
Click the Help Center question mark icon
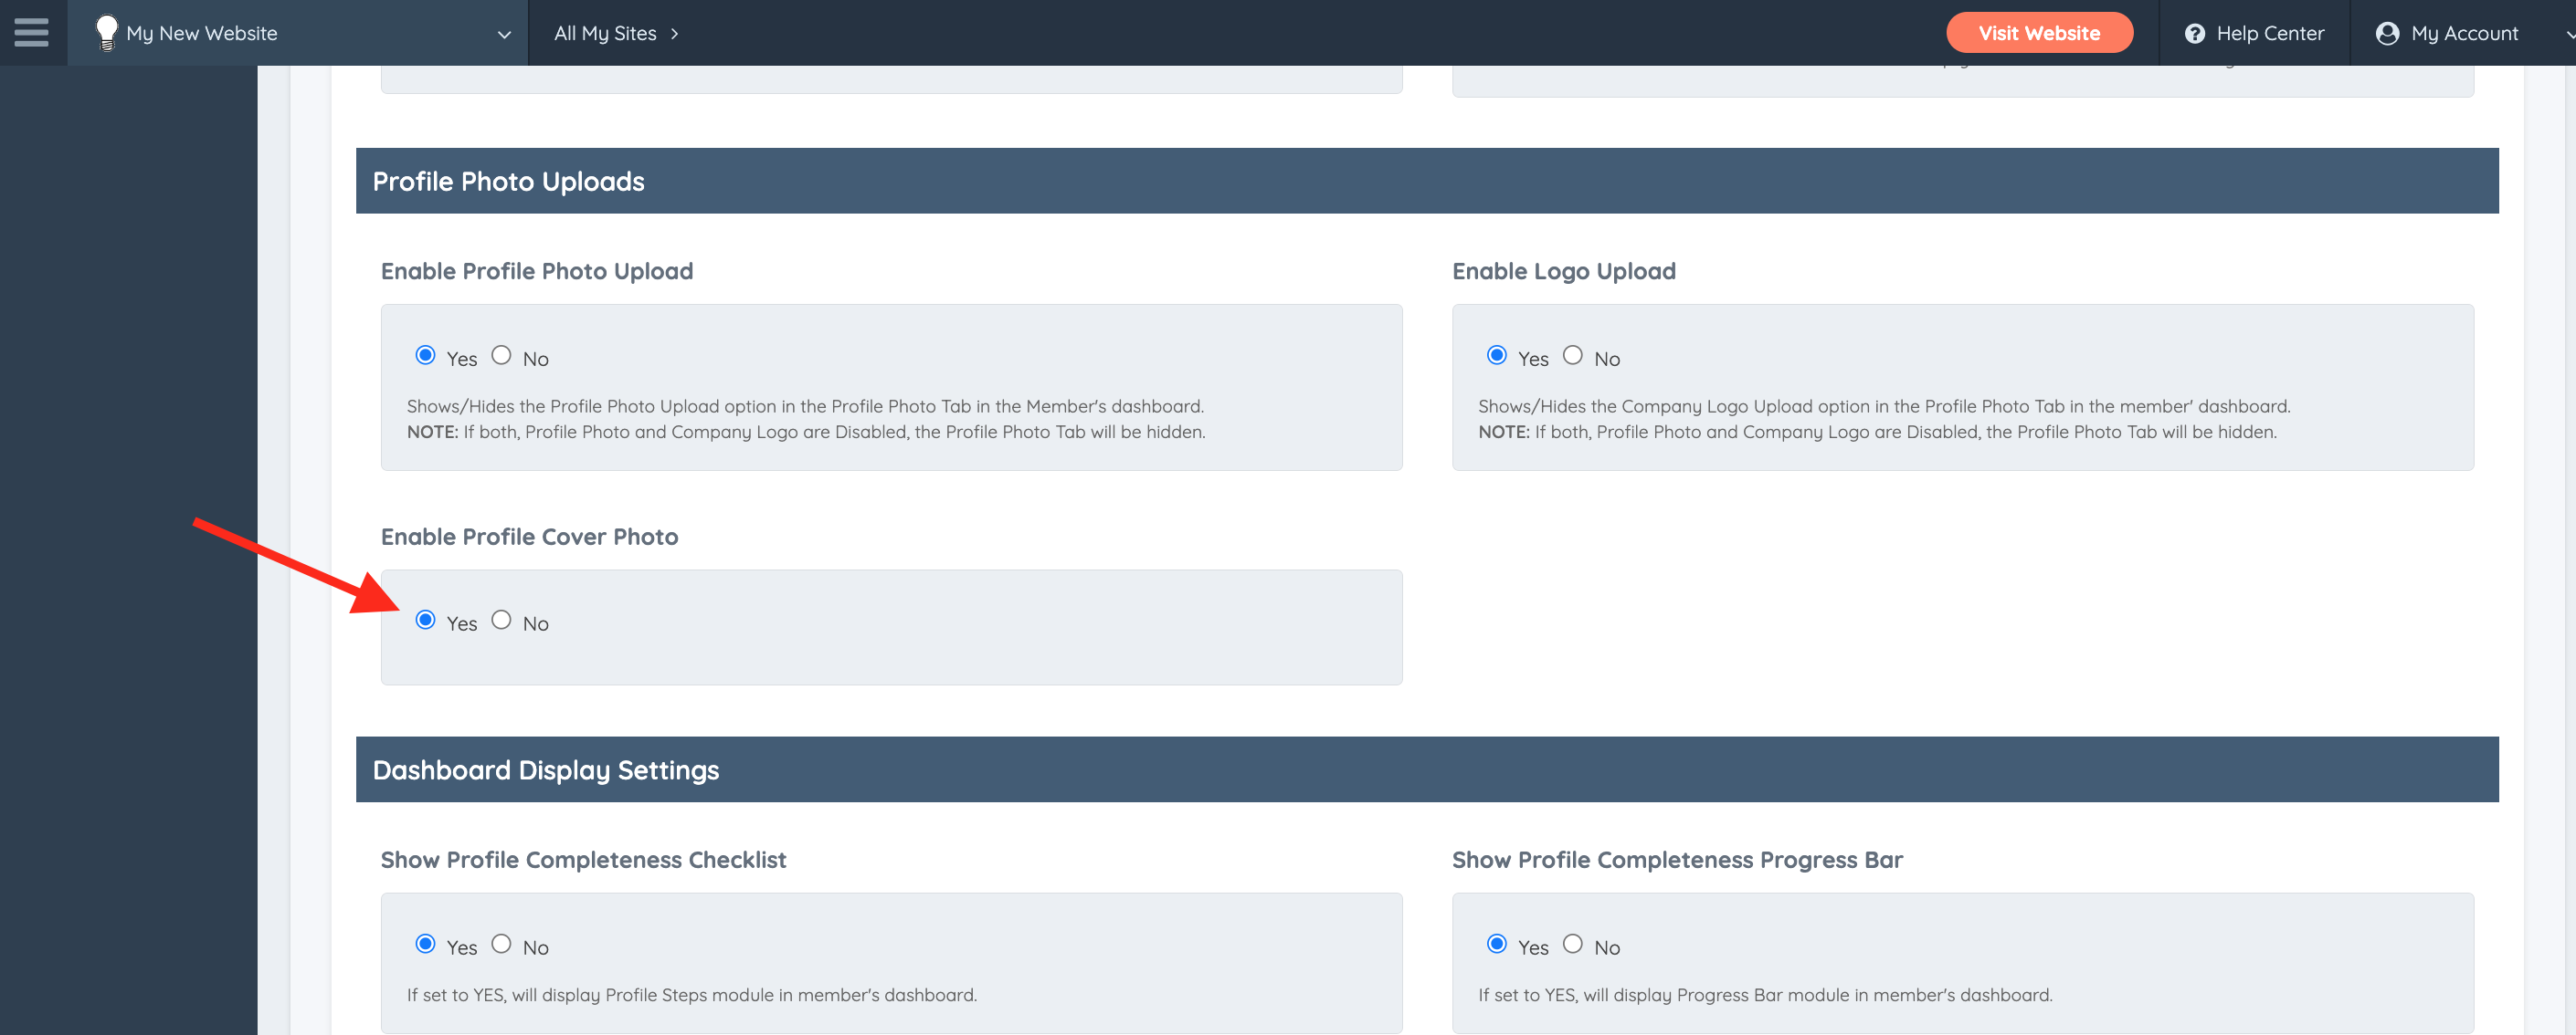pos(2194,34)
